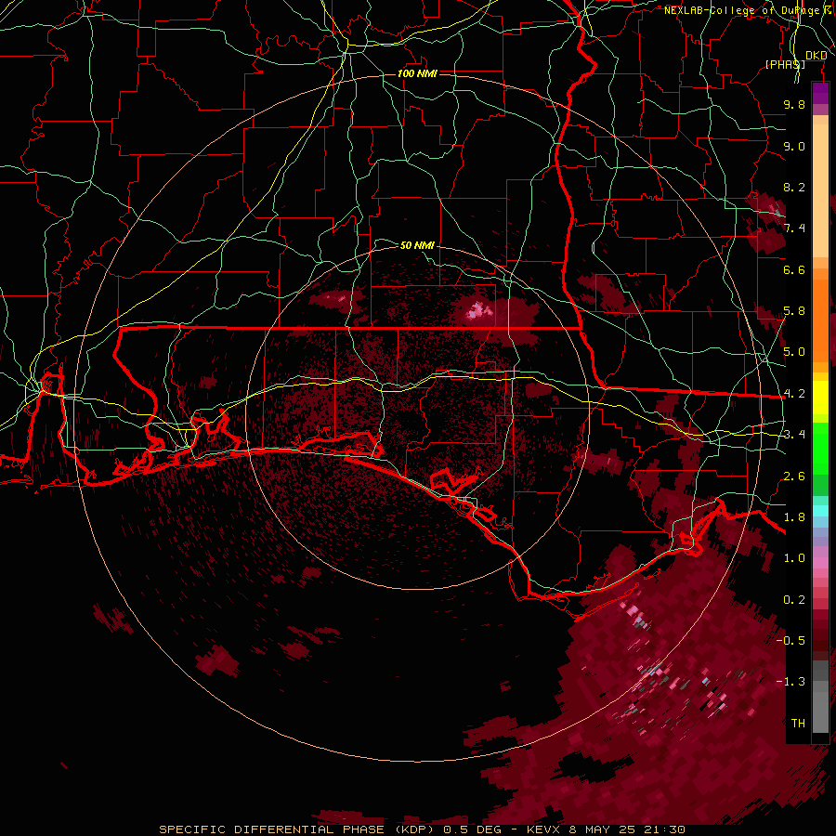Click the bright green segment of the color bar
The width and height of the screenshot is (836, 836).
[x=820, y=448]
